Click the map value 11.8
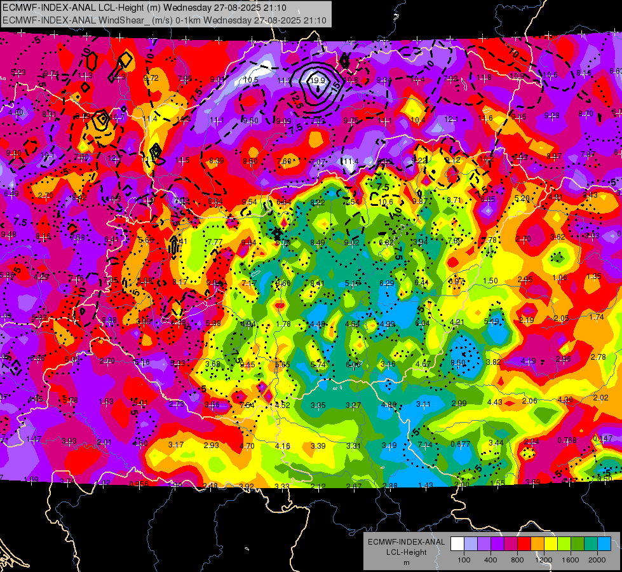This screenshot has width=622, height=572. click(484, 78)
